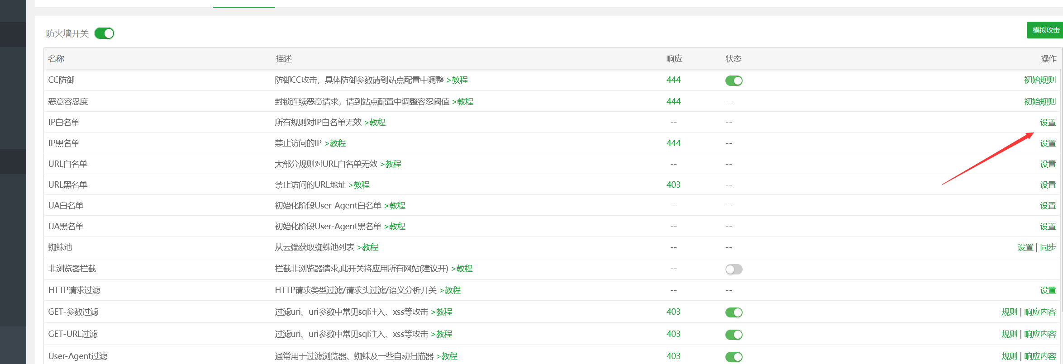The height and width of the screenshot is (364, 1063).
Task: Open the 教程 link for URL白名单
Action: click(391, 164)
